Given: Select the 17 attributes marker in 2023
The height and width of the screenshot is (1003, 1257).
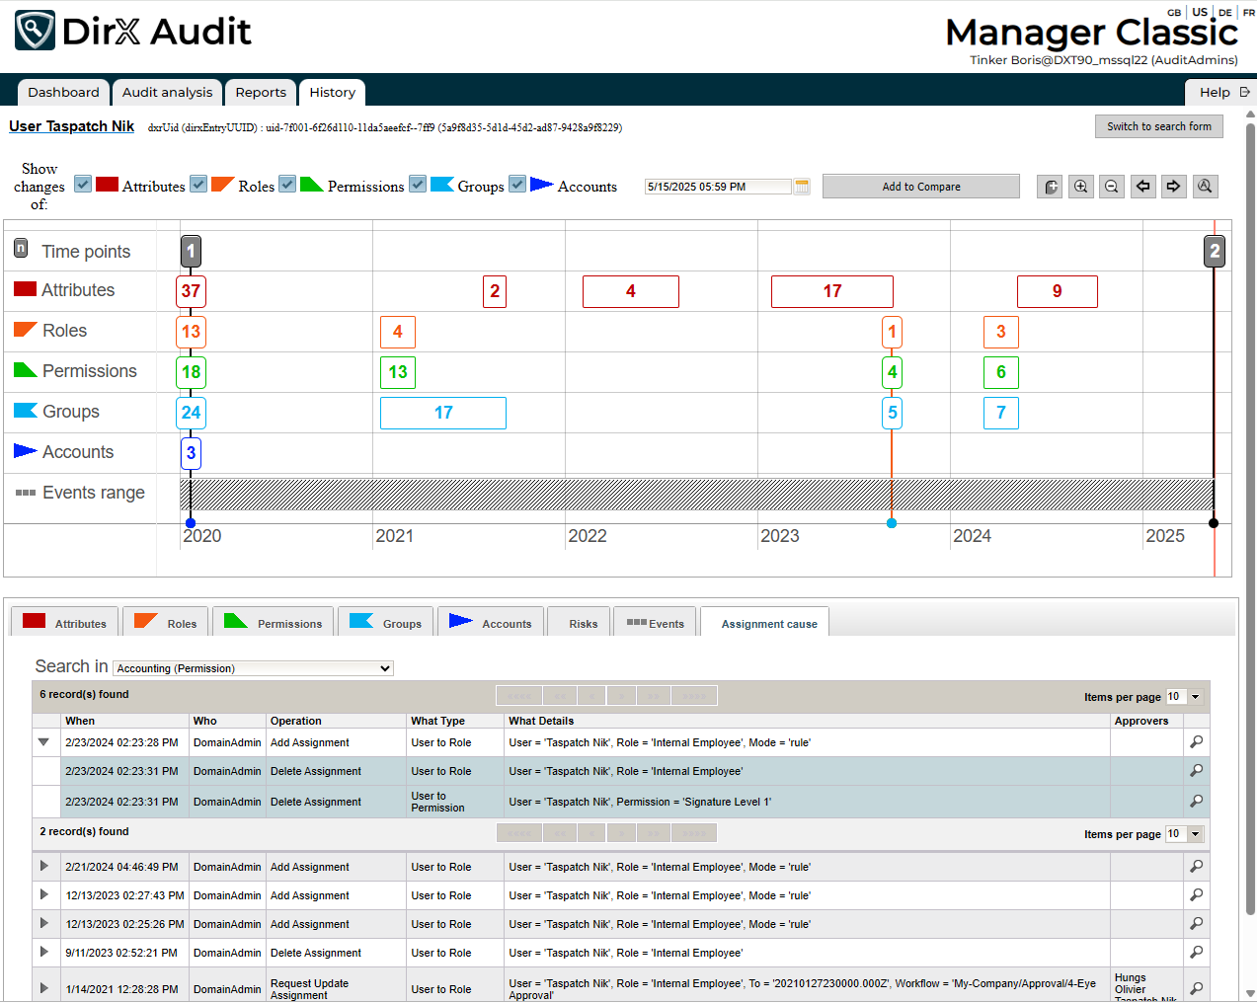Looking at the screenshot, I should (x=831, y=291).
